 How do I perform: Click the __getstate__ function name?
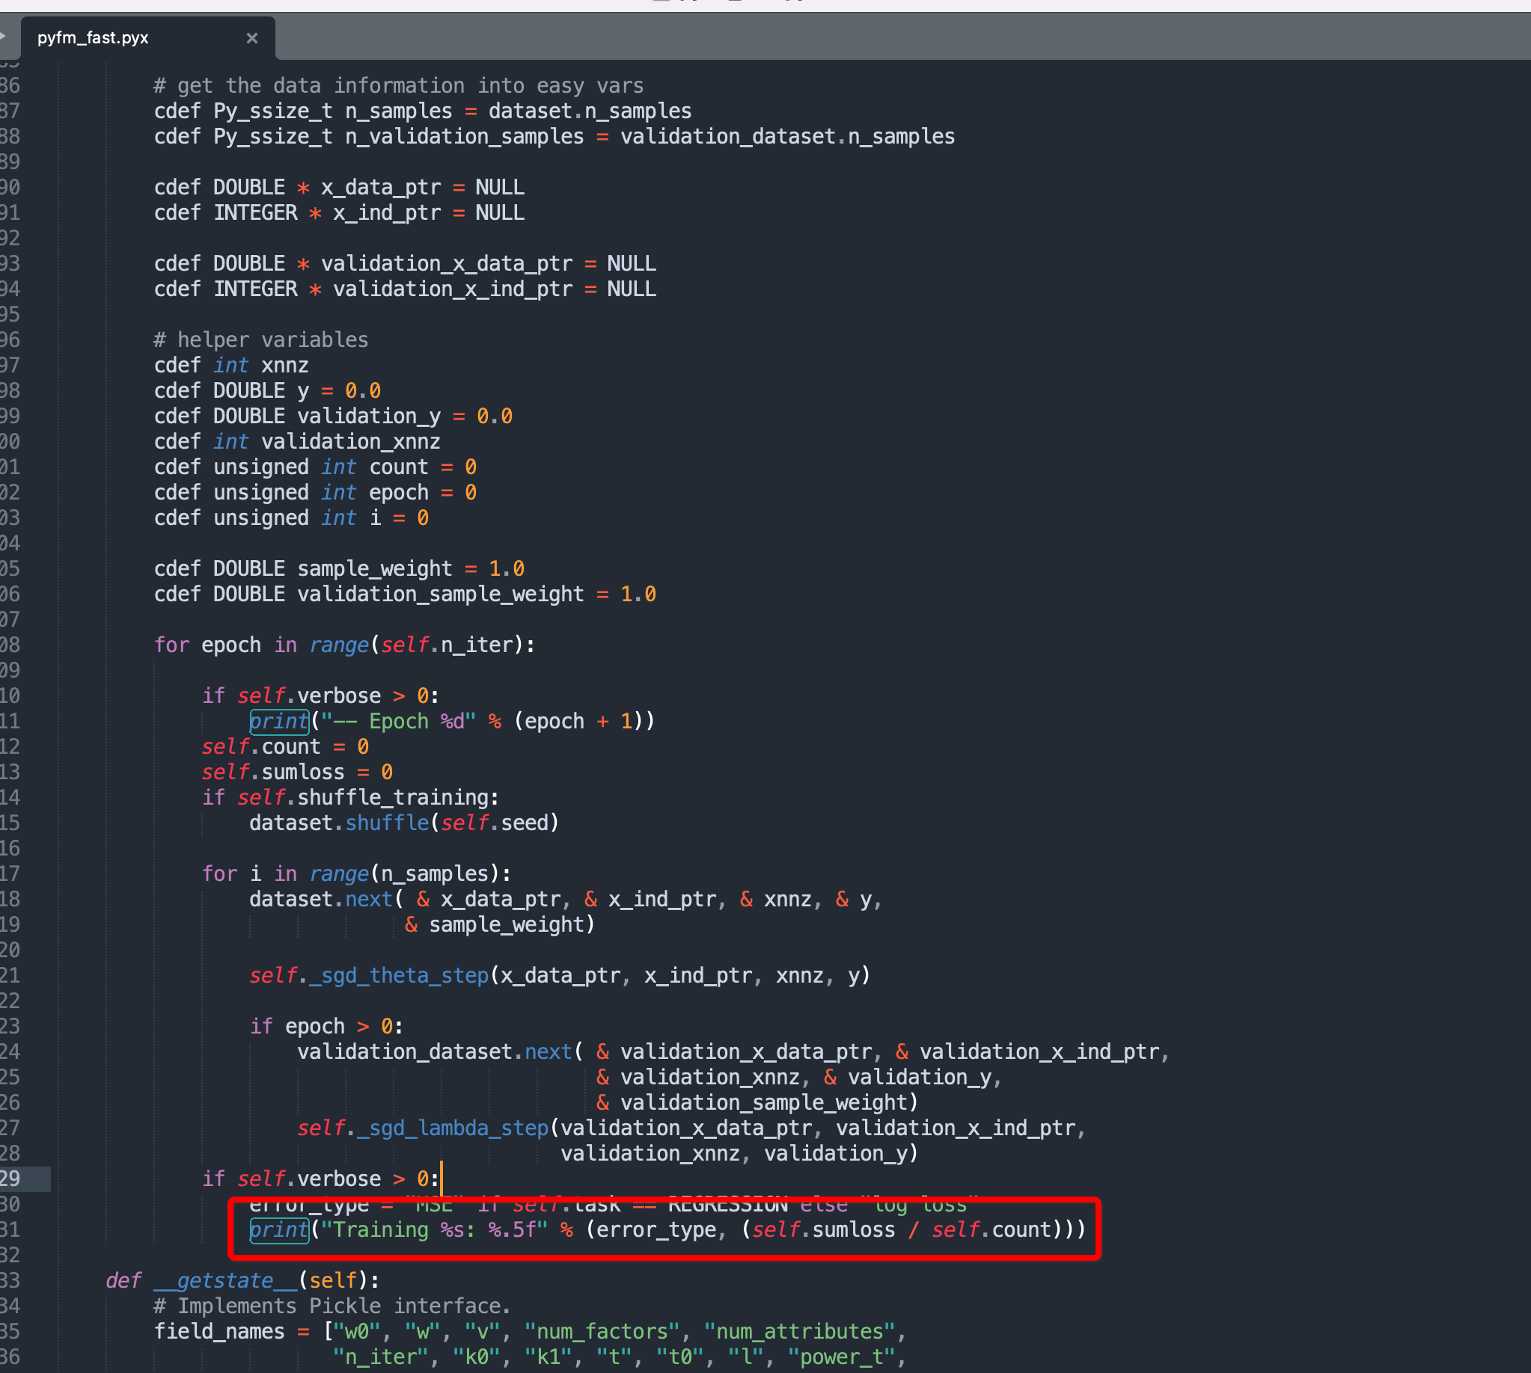coord(225,1280)
